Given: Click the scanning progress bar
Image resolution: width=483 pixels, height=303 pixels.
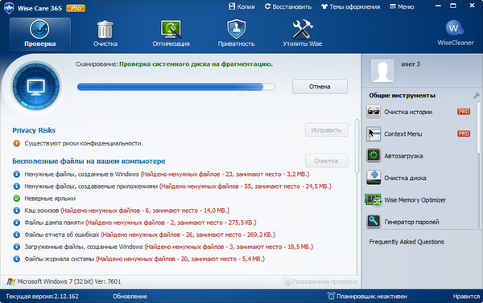Looking at the screenshot, I should (x=175, y=87).
